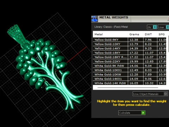
Task: Click the 8.22 DWT cell
Action: 150,44
